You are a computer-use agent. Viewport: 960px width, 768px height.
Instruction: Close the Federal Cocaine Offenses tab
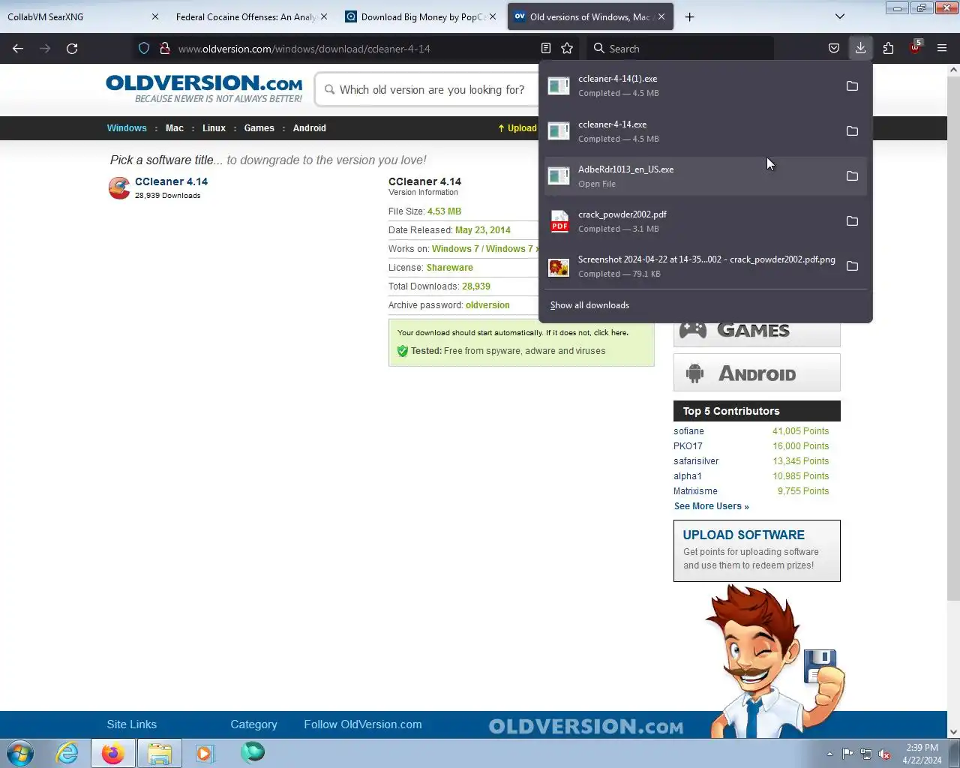(324, 16)
